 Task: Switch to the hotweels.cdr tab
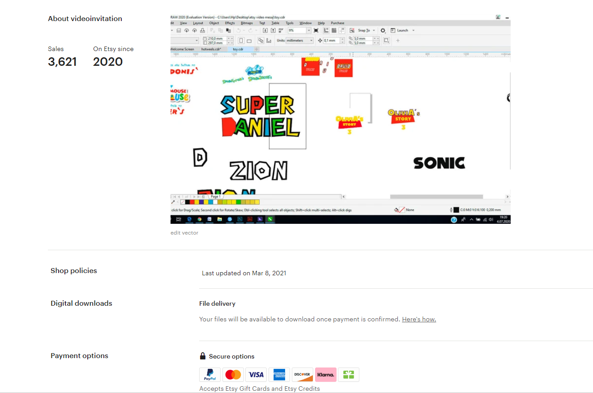(211, 49)
